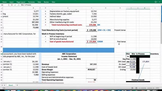Screen dimensions: 162x91
Task: Open the Home ribbon tab
Action: click(x=5, y=2)
